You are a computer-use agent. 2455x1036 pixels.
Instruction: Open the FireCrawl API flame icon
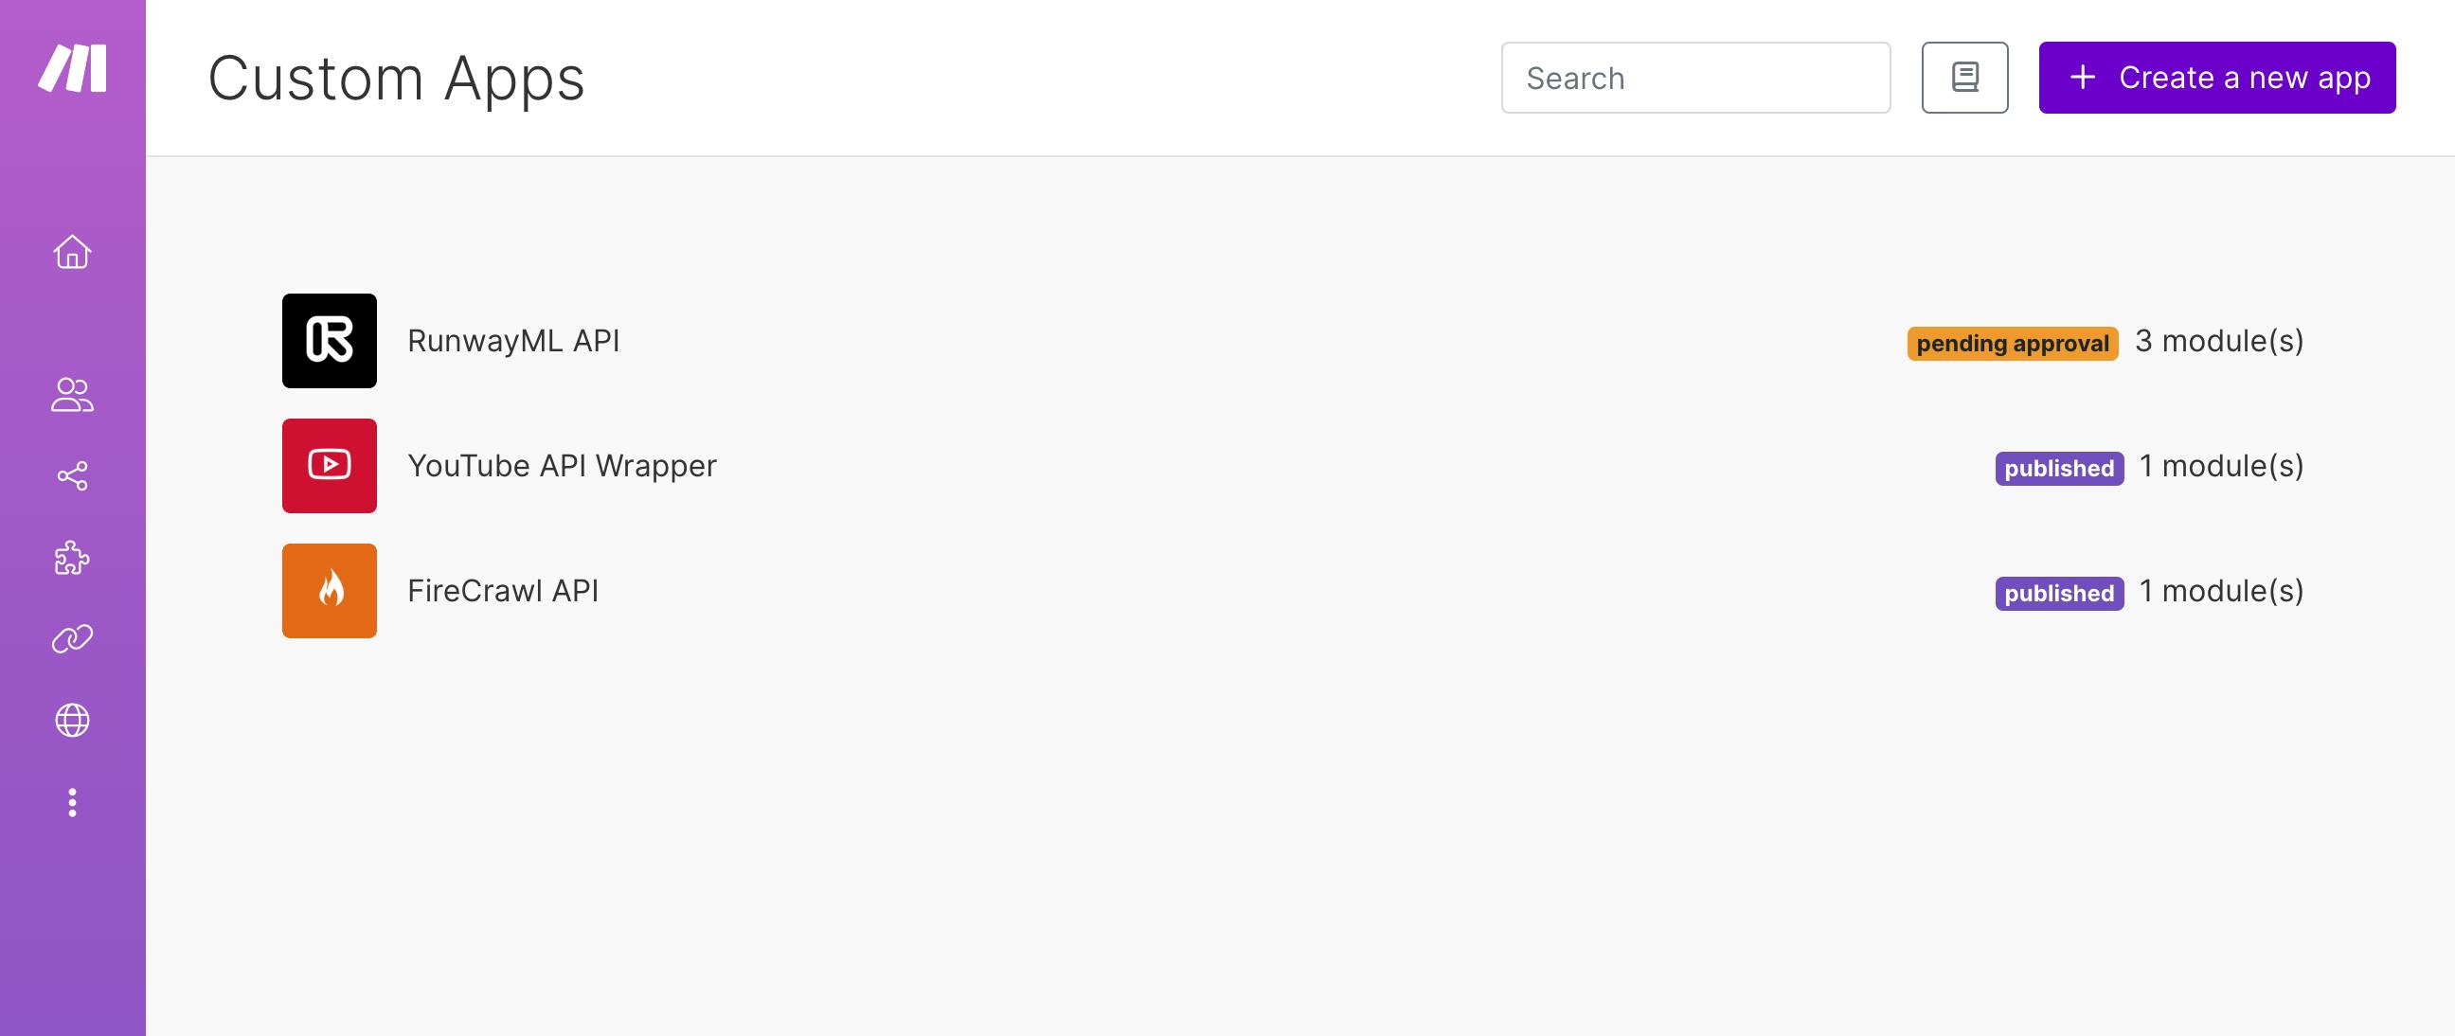pos(329,590)
